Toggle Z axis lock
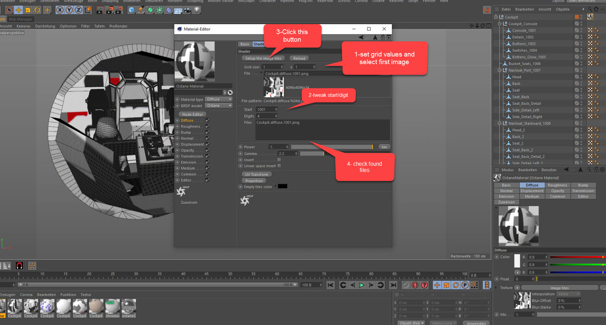The height and width of the screenshot is (325, 606). (78, 10)
